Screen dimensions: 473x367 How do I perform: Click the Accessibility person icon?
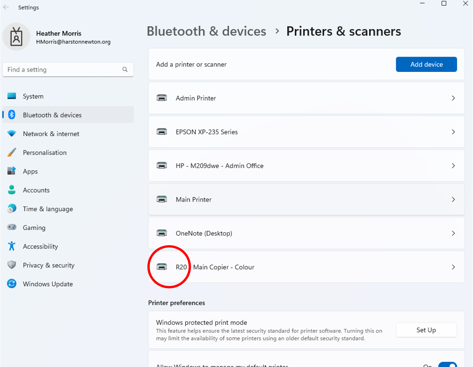[12, 246]
